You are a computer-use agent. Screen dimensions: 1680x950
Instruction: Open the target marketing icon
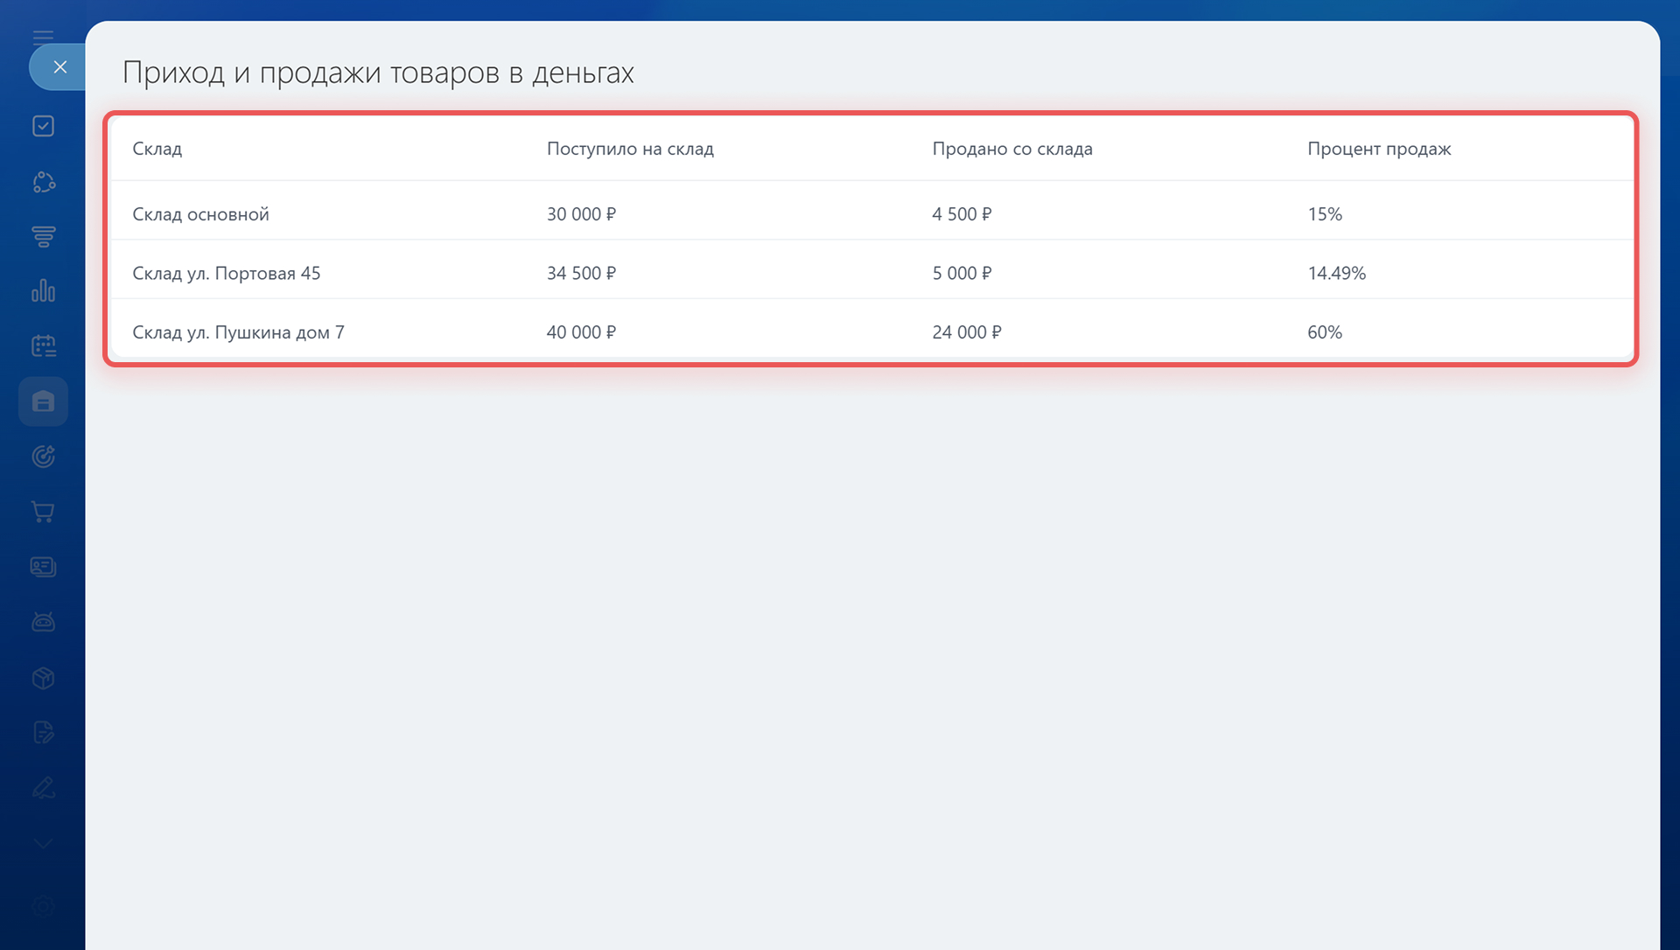point(43,457)
